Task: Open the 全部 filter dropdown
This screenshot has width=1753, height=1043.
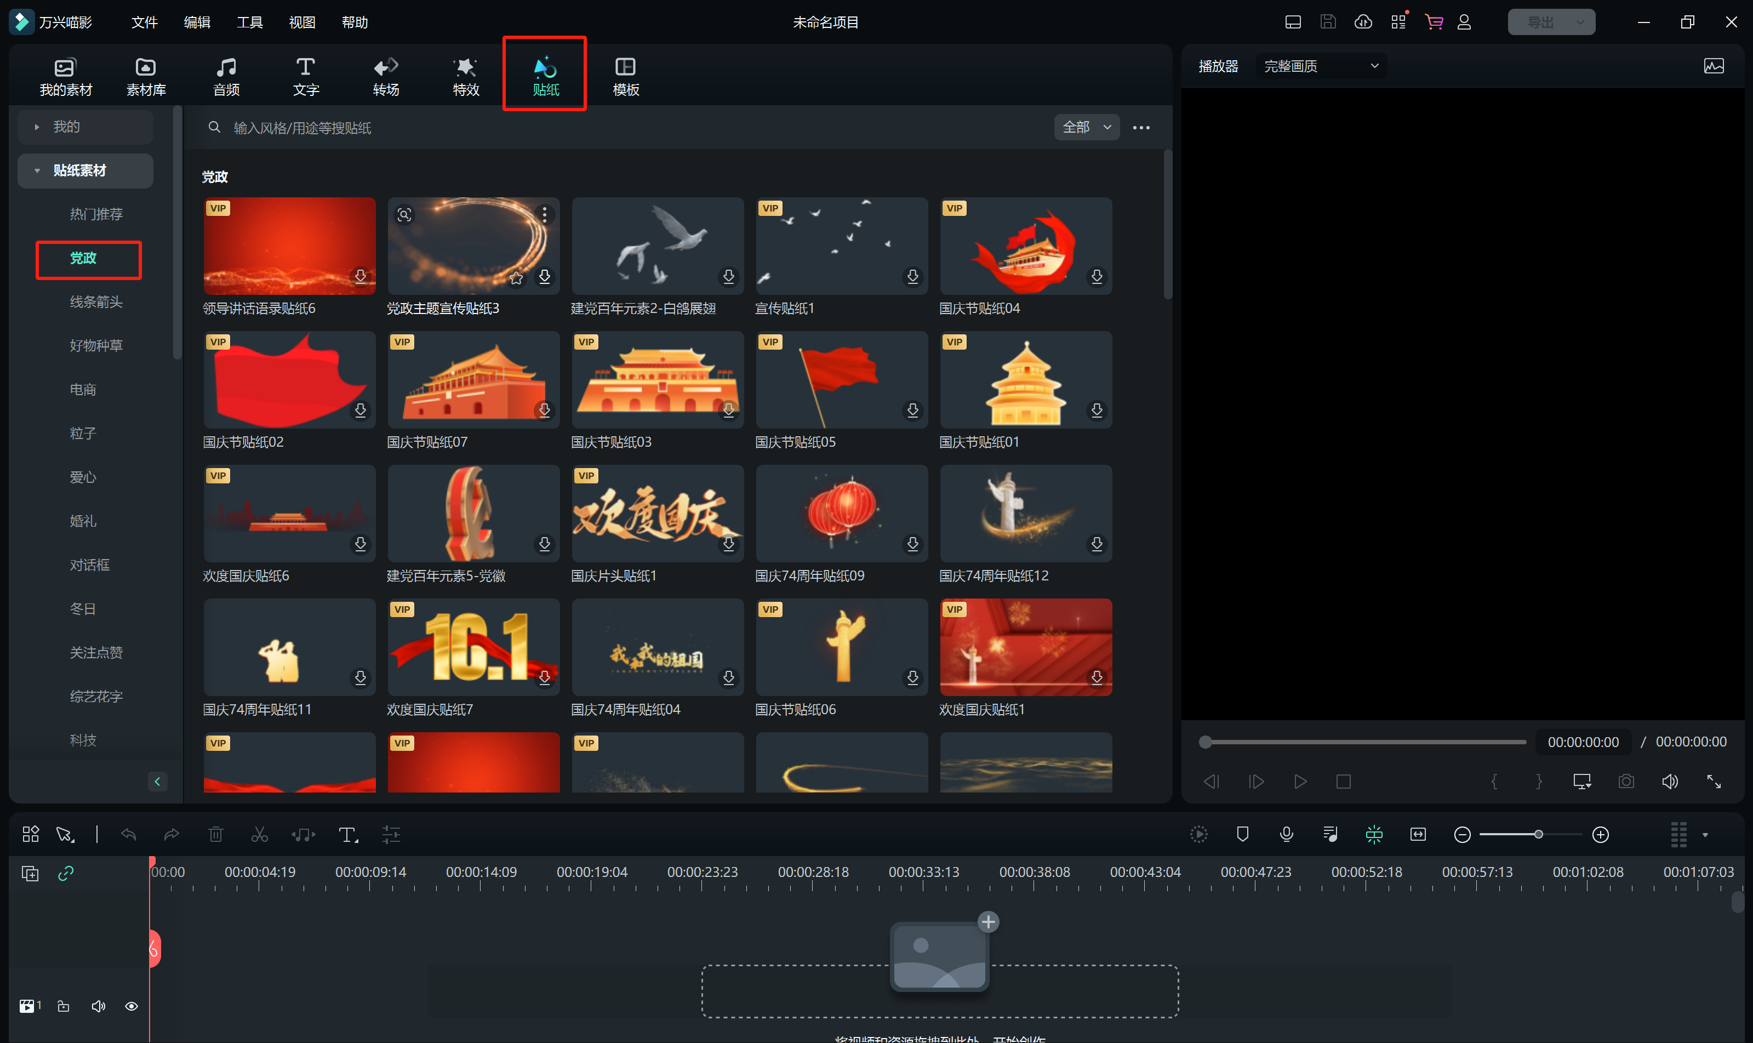Action: (x=1086, y=127)
